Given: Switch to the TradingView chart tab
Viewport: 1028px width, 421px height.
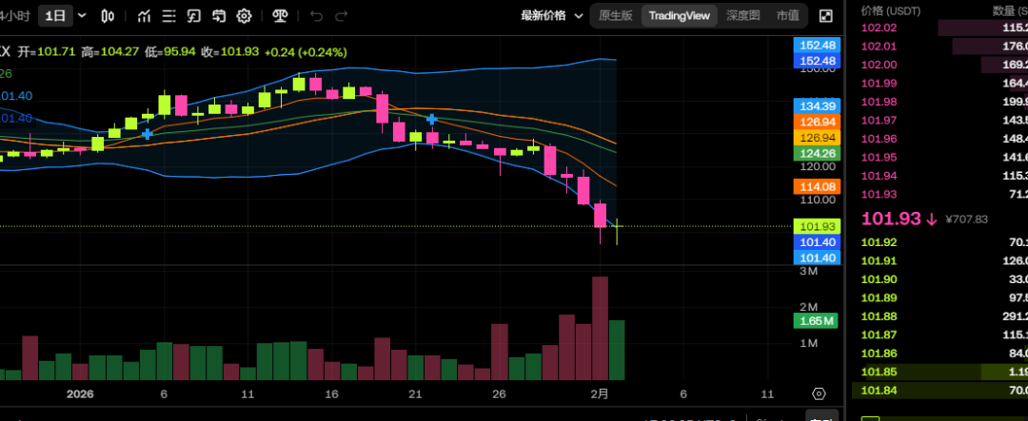Looking at the screenshot, I should [x=679, y=15].
